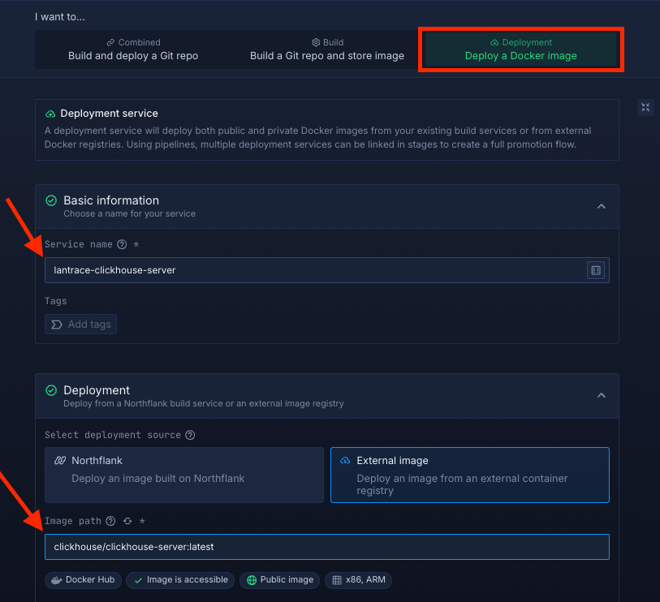This screenshot has height=602, width=660.
Task: Click the refresh icon next to Image path
Action: (127, 521)
